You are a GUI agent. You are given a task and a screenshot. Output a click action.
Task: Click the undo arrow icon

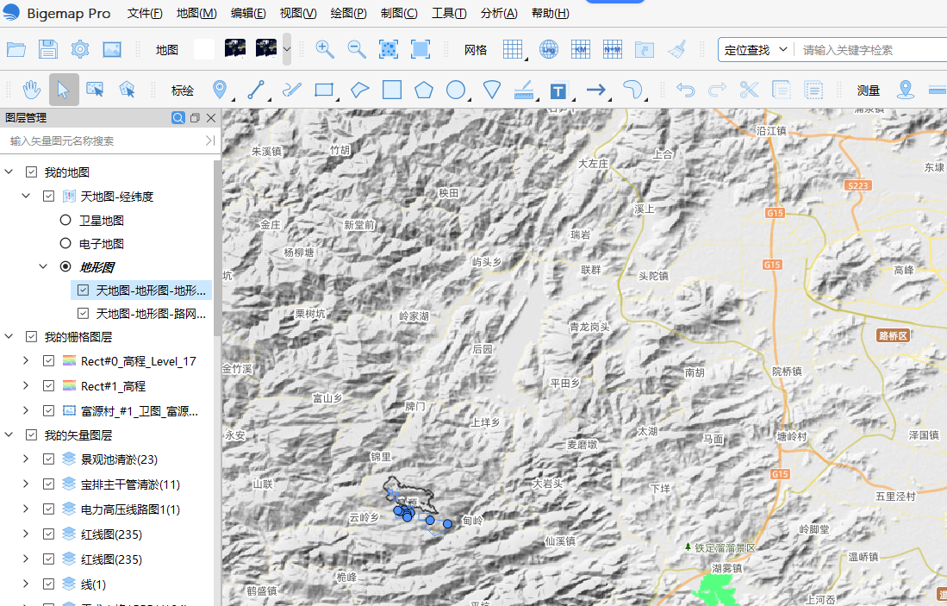[685, 90]
